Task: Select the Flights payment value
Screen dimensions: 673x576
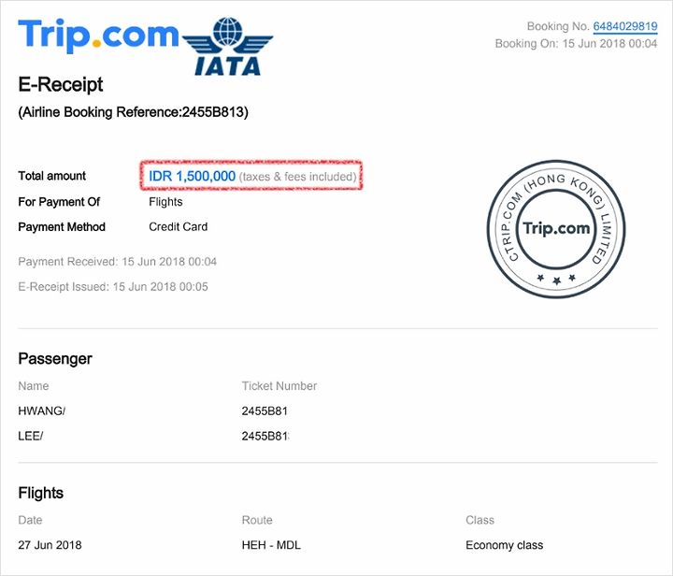Action: click(165, 202)
